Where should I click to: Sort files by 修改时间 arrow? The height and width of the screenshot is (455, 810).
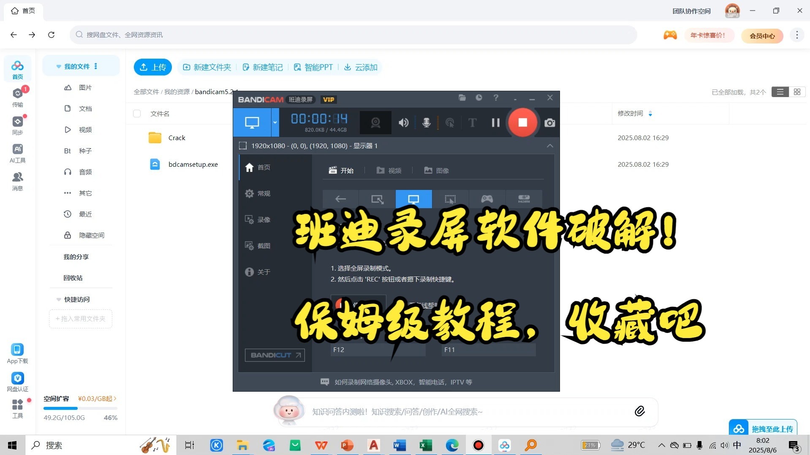click(x=650, y=114)
